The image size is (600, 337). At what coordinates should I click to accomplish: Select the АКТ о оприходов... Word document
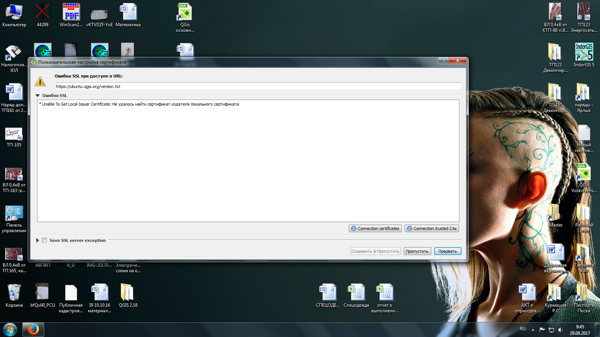pos(527,298)
